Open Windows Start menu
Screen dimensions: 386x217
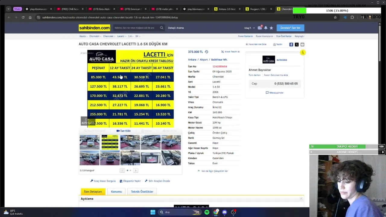tap(153, 212)
